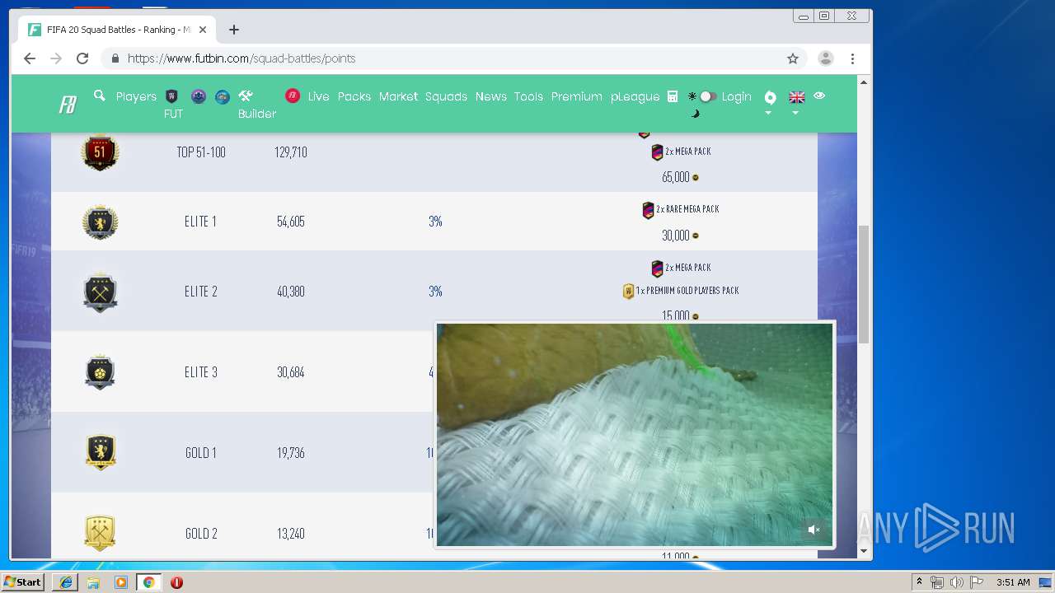This screenshot has height=593, width=1055.
Task: Click the Elite 1 rank badge
Action: 100,222
